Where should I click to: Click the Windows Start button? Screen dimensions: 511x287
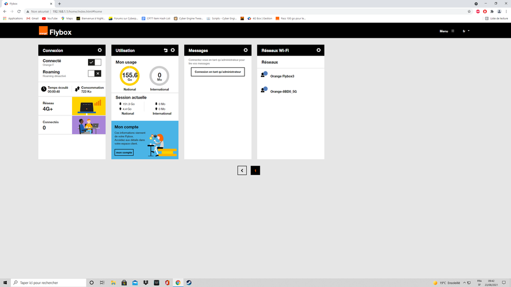[x=5, y=283]
